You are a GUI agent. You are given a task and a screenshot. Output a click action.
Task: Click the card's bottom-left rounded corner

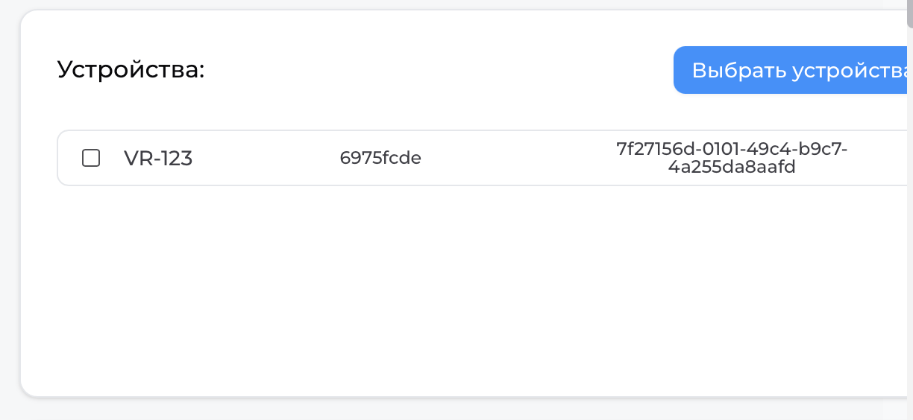tap(30, 387)
